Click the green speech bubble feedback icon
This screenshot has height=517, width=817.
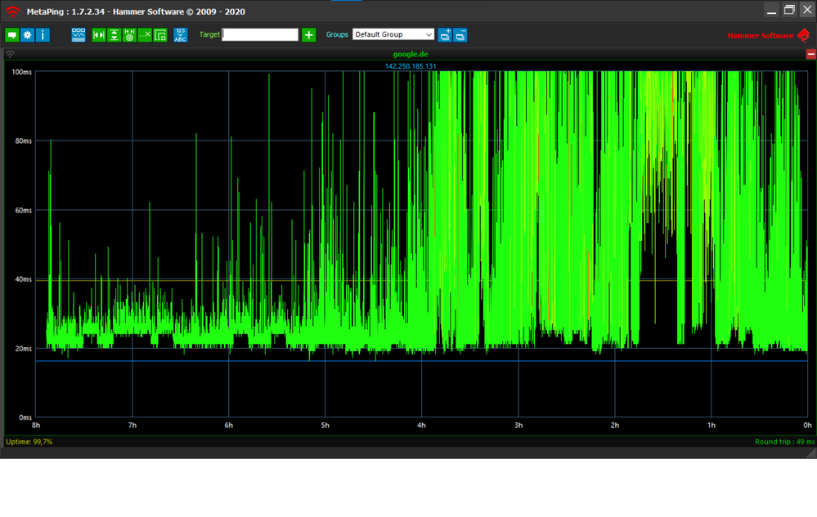coord(11,35)
